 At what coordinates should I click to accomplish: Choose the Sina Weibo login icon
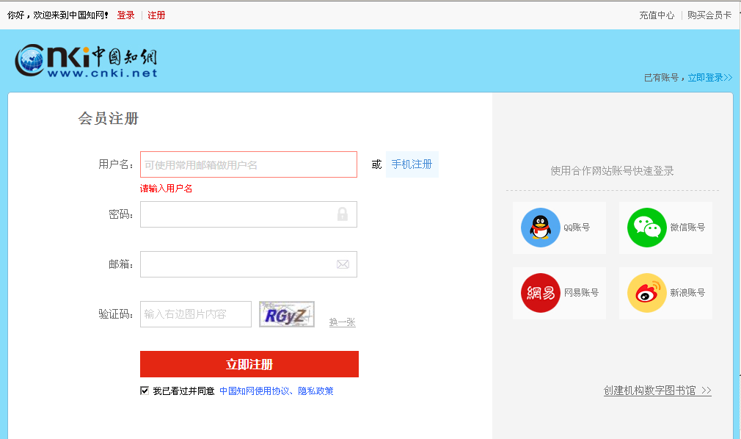click(x=646, y=292)
